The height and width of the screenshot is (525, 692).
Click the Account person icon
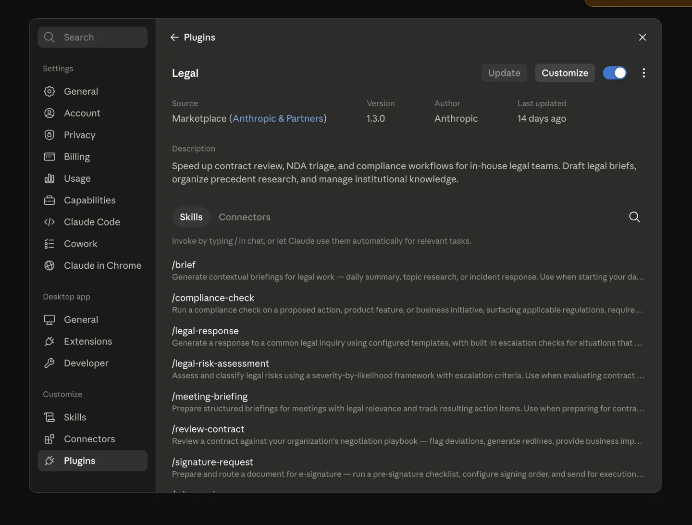(x=49, y=113)
